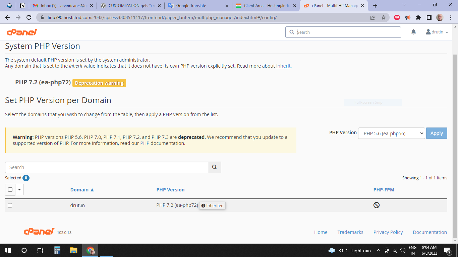Open the PHP documentation link in warning
This screenshot has height=257, width=458.
(145, 143)
